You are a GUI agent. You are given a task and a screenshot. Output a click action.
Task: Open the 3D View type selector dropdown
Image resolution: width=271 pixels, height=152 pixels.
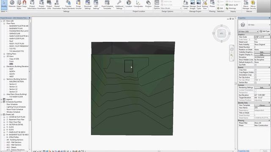[269, 25]
